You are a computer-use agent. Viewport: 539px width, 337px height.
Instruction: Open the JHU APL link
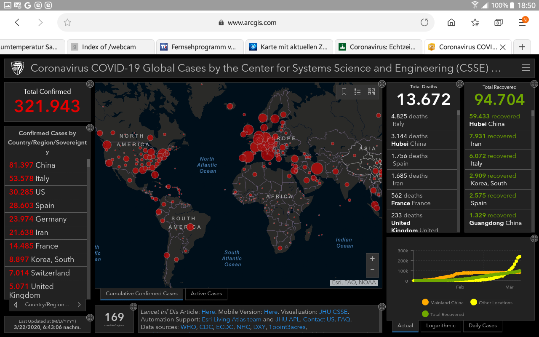[x=287, y=319]
